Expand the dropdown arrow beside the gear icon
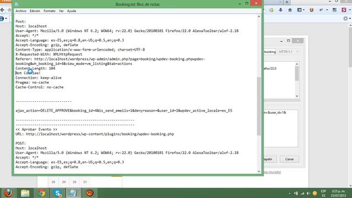352x198 pixels. [350, 19]
